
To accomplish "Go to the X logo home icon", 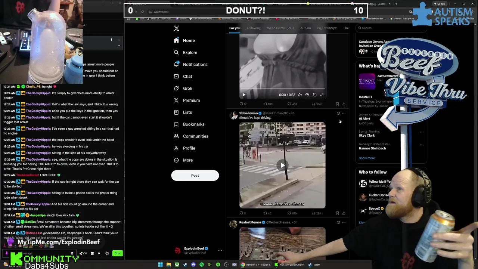I will [x=177, y=28].
